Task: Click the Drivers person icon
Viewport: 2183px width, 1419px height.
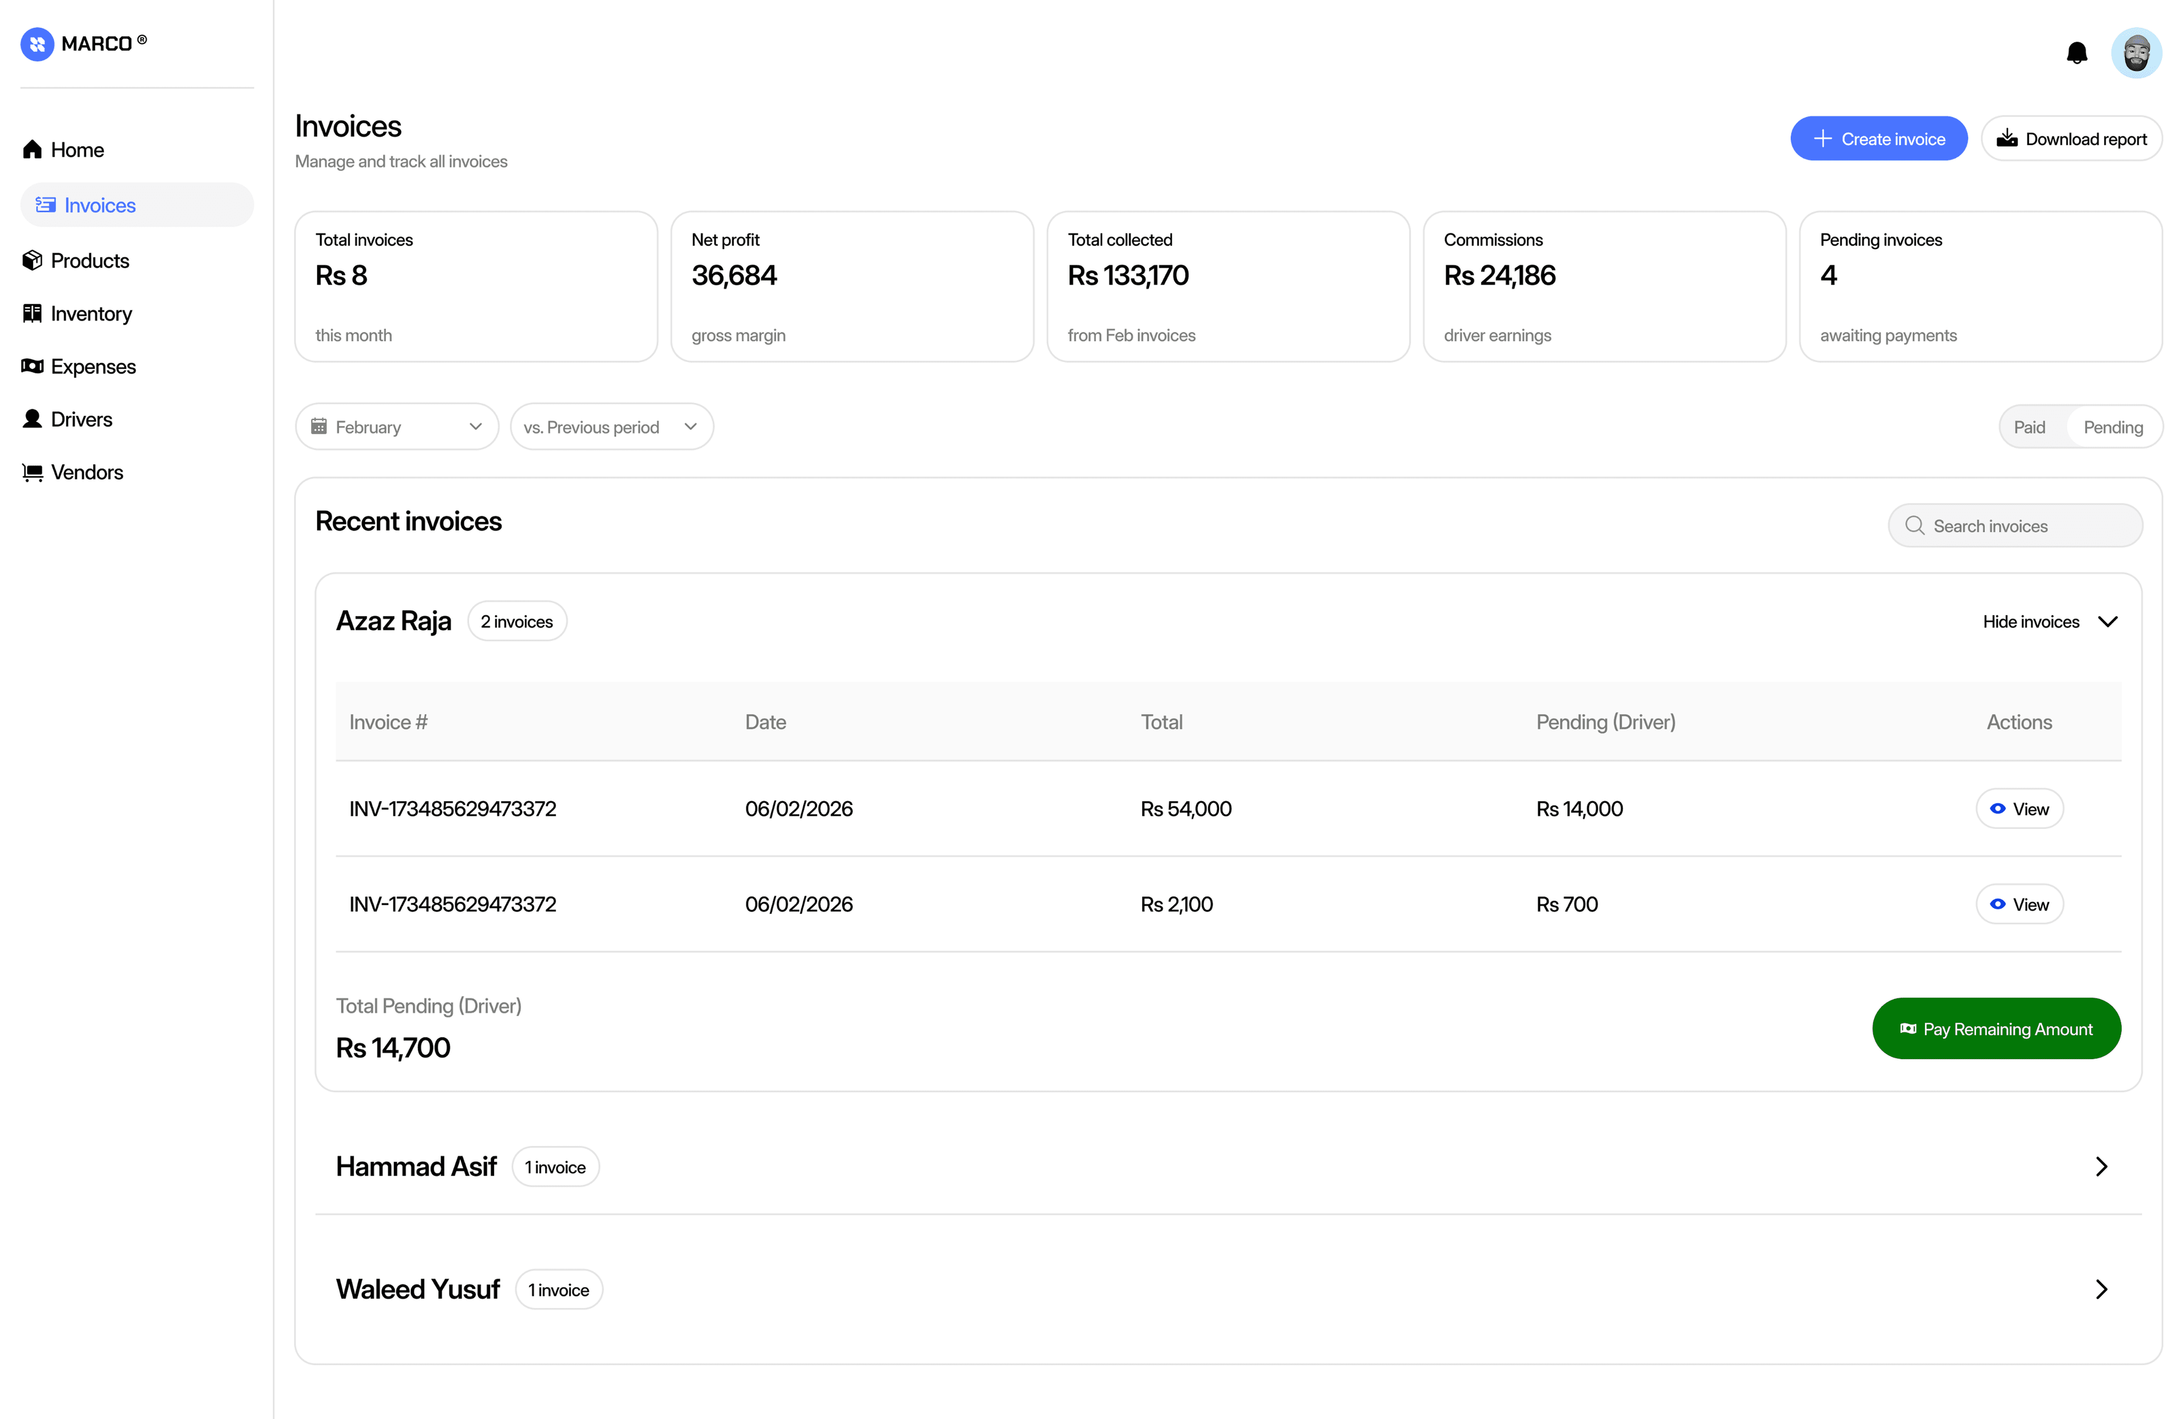Action: click(33, 419)
